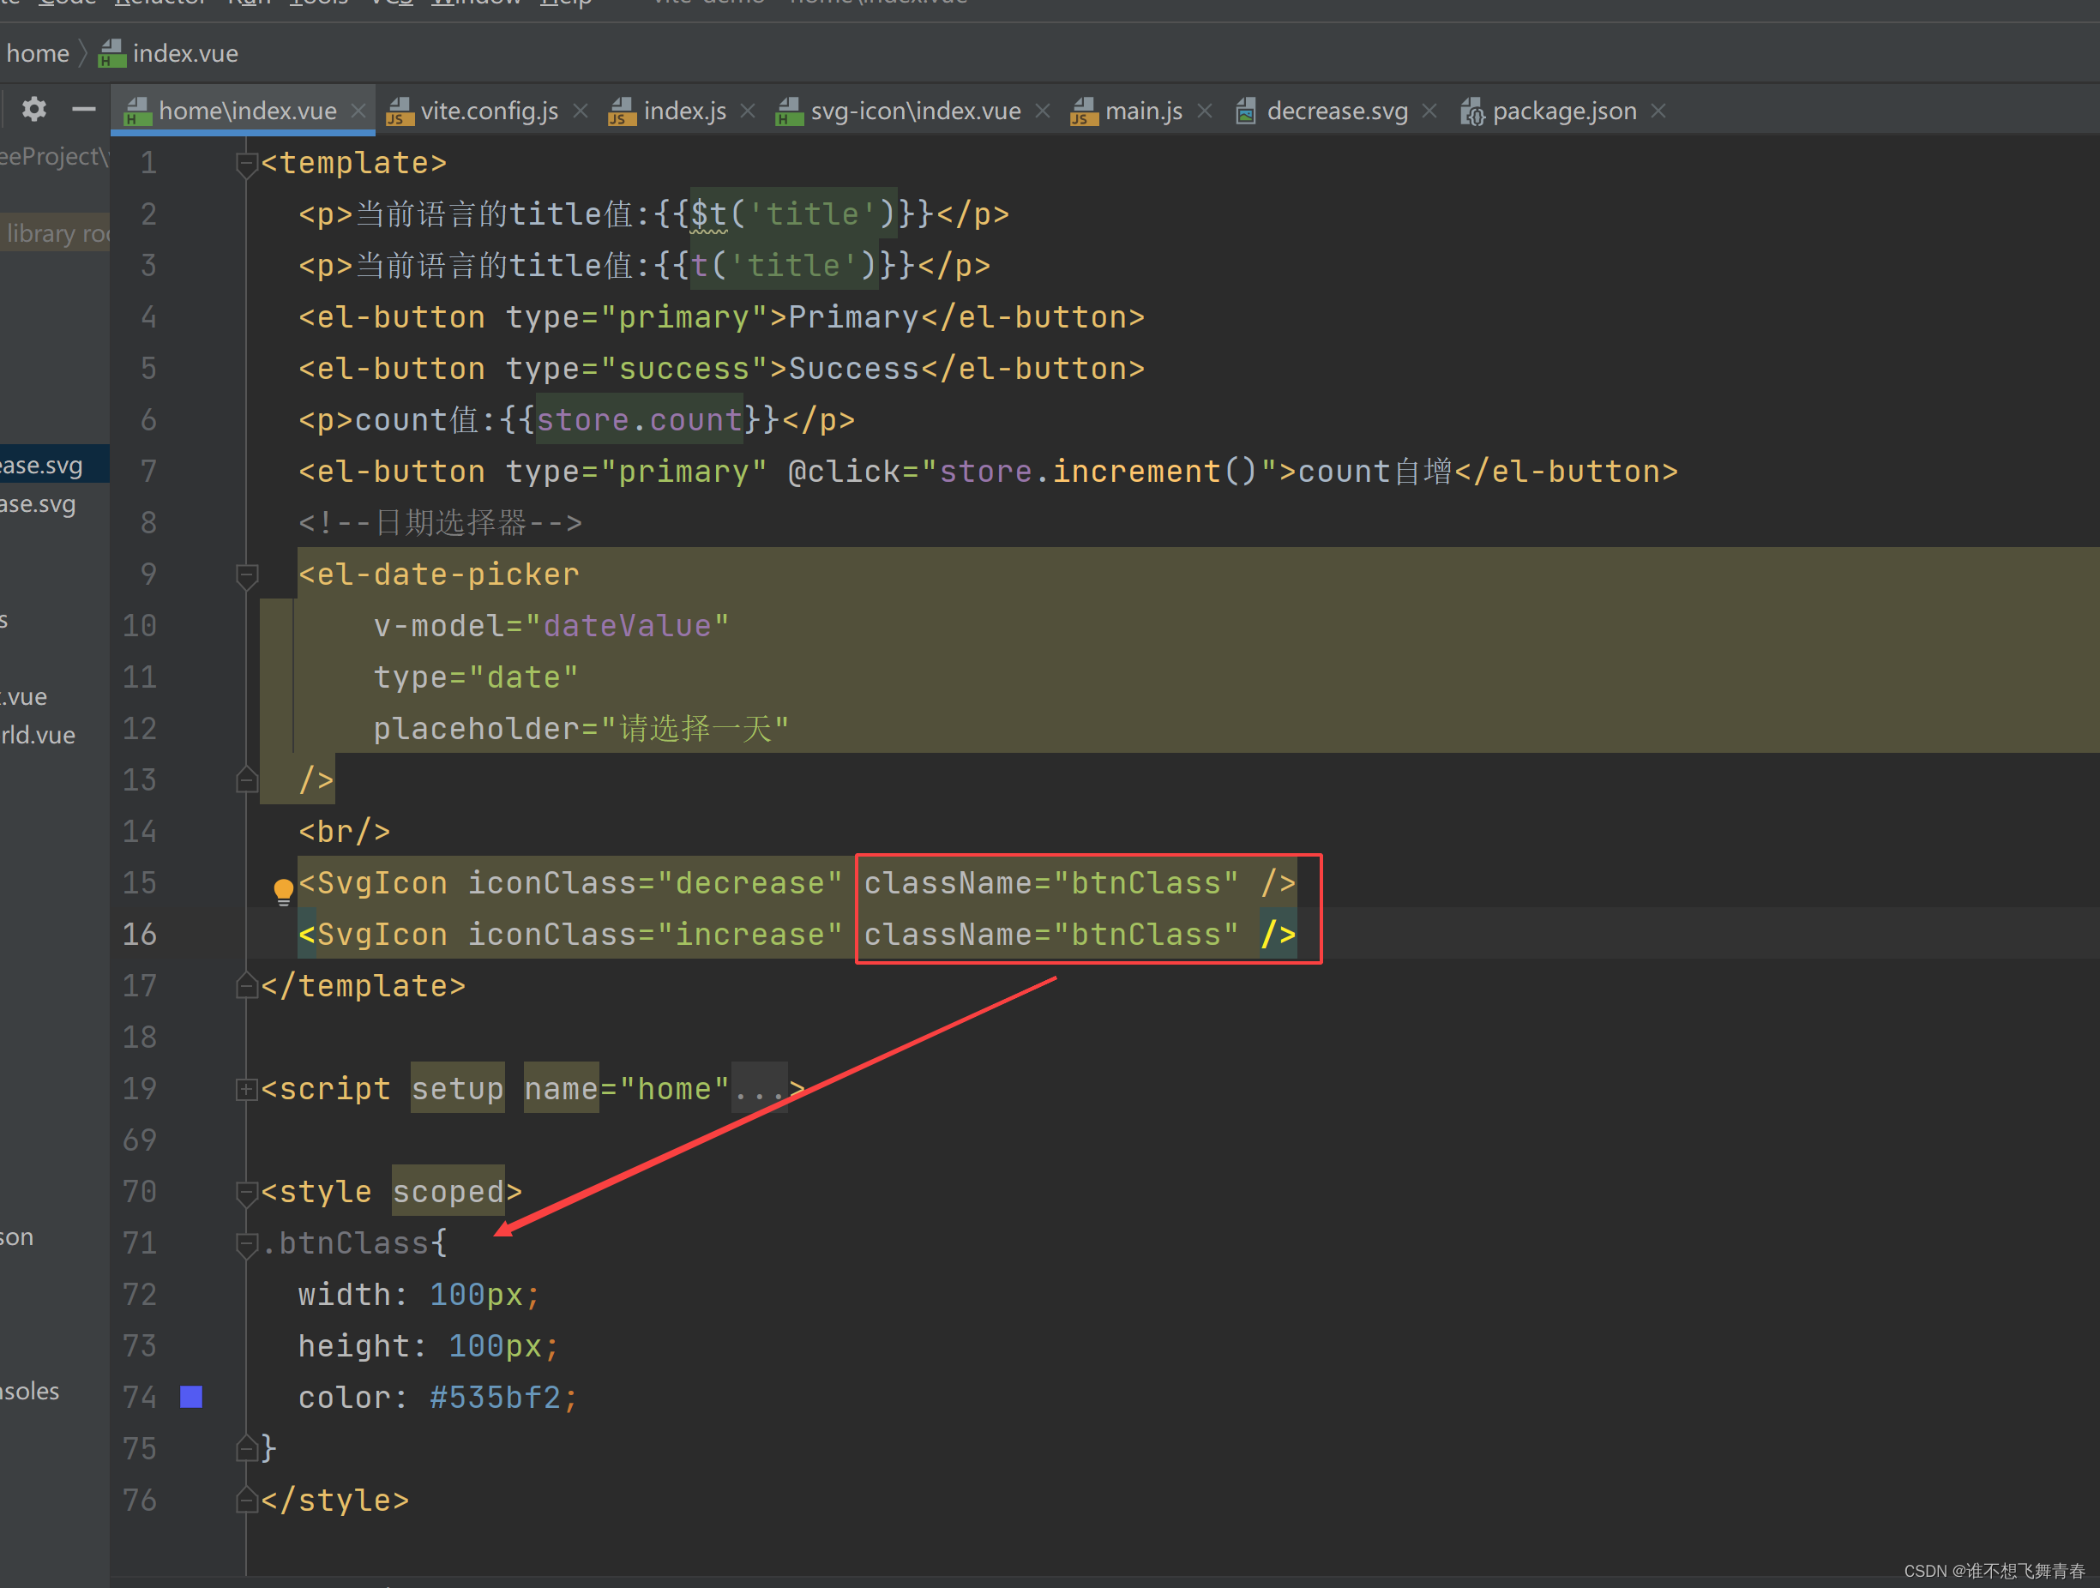Collapse the el-date-picker fold marker
Viewport: 2100px width, 1588px height.
(x=246, y=574)
